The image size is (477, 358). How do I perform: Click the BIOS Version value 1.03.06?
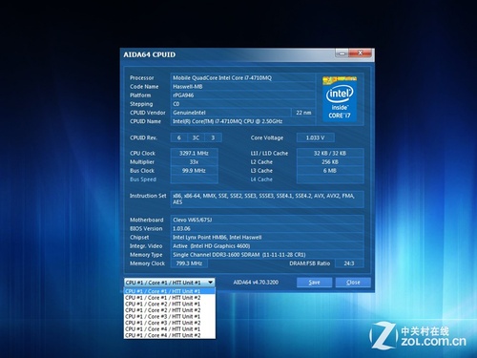tap(267, 228)
